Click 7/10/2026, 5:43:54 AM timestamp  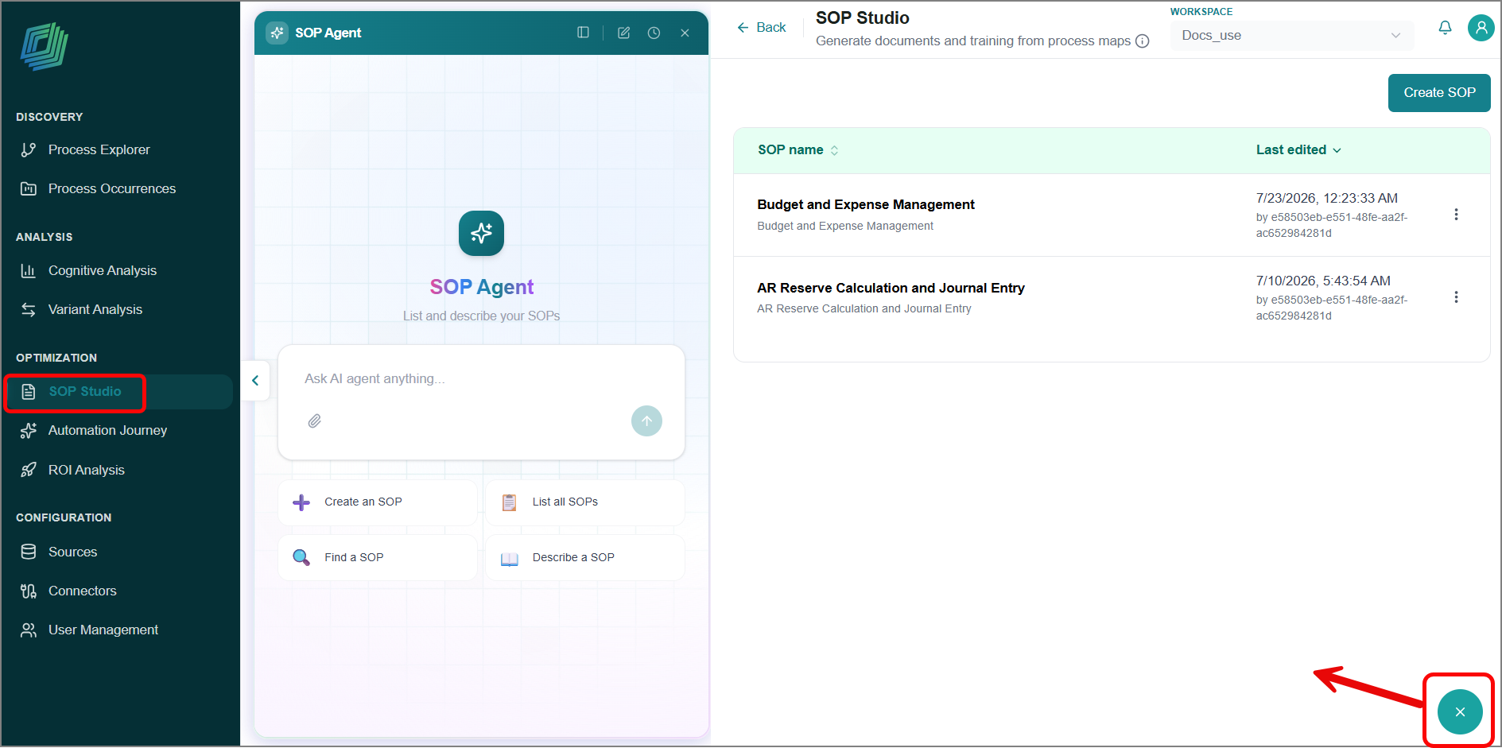coord(1323,281)
